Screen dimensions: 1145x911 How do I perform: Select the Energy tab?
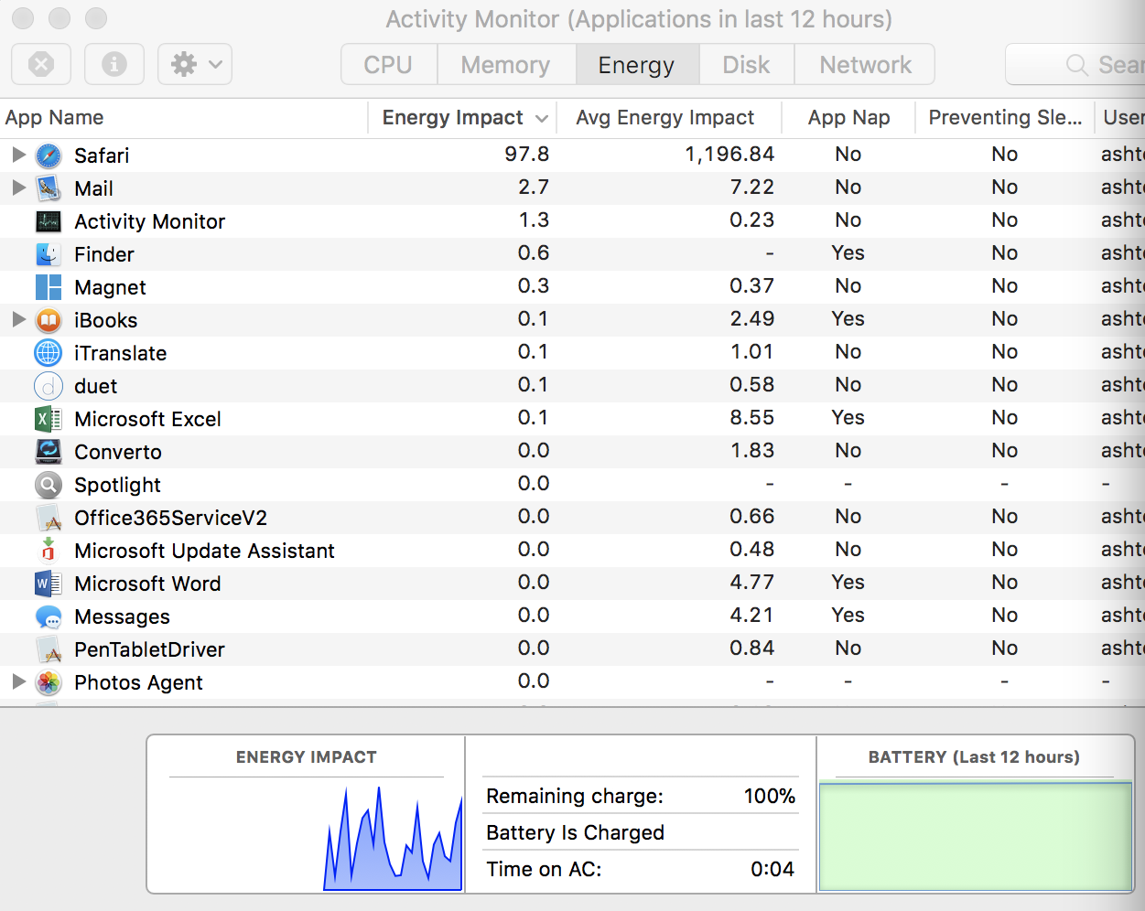click(x=637, y=65)
